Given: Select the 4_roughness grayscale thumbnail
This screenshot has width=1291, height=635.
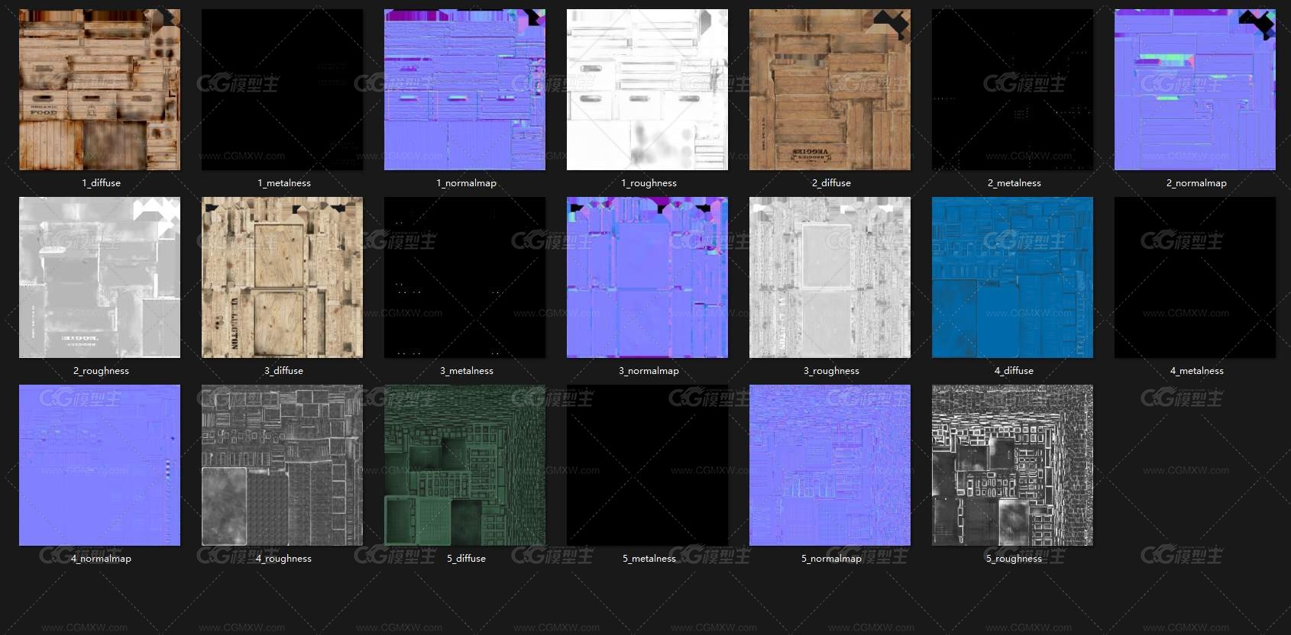Looking at the screenshot, I should [282, 465].
